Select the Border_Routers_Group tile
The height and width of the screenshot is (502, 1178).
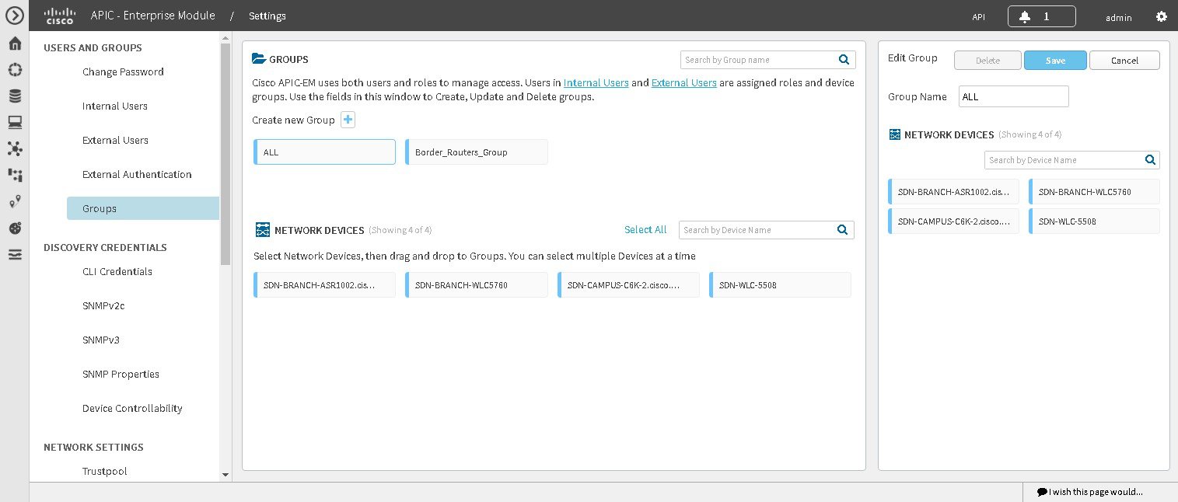(477, 152)
